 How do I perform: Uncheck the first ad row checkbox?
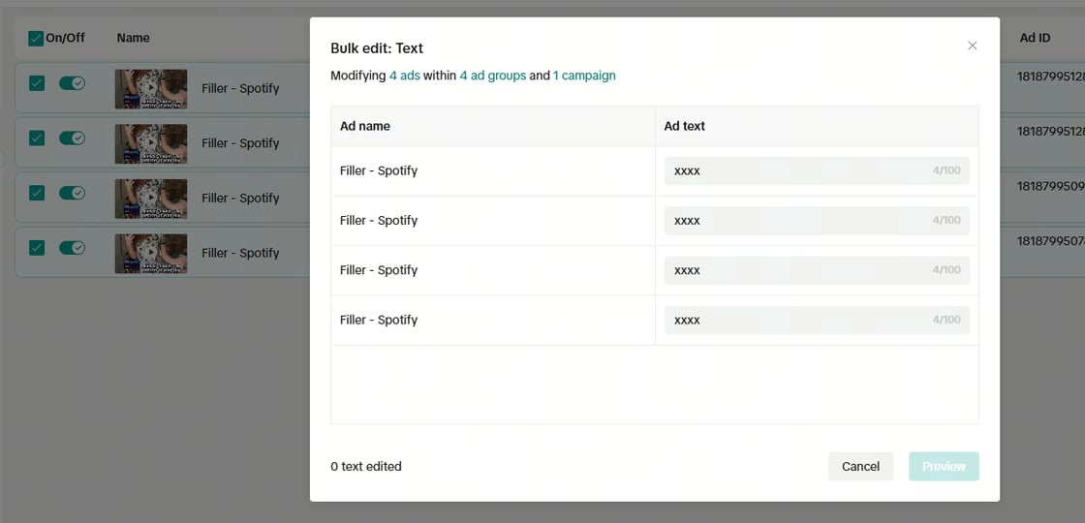click(x=37, y=83)
